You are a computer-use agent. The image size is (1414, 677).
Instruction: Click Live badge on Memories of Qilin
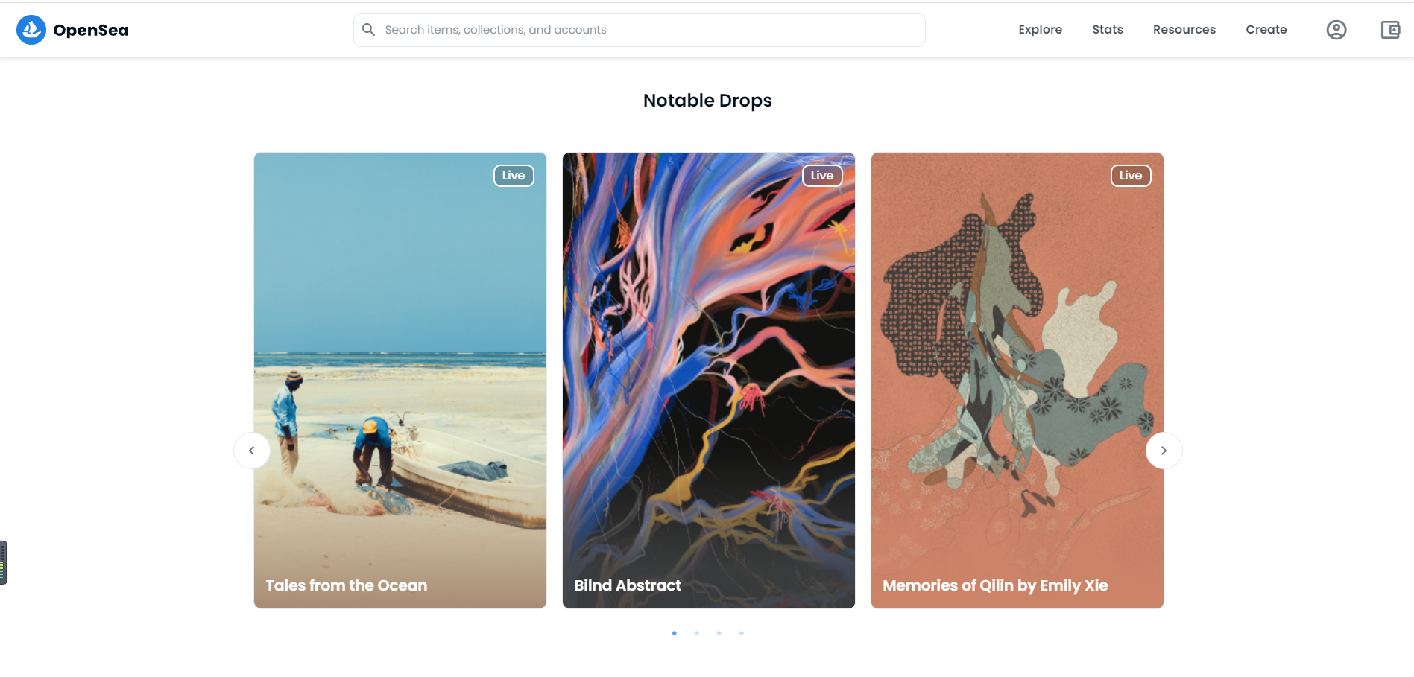(1131, 176)
